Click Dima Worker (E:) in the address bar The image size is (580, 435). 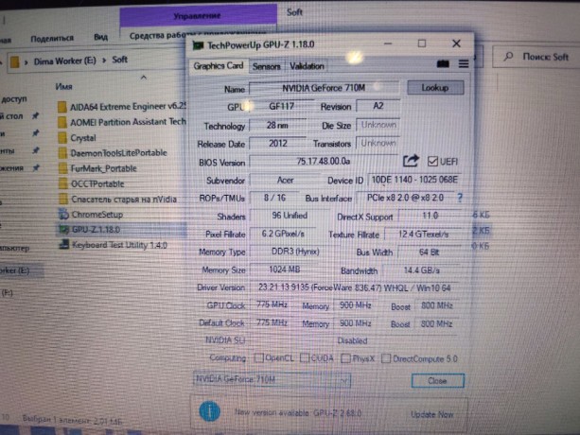pyautogui.click(x=64, y=61)
